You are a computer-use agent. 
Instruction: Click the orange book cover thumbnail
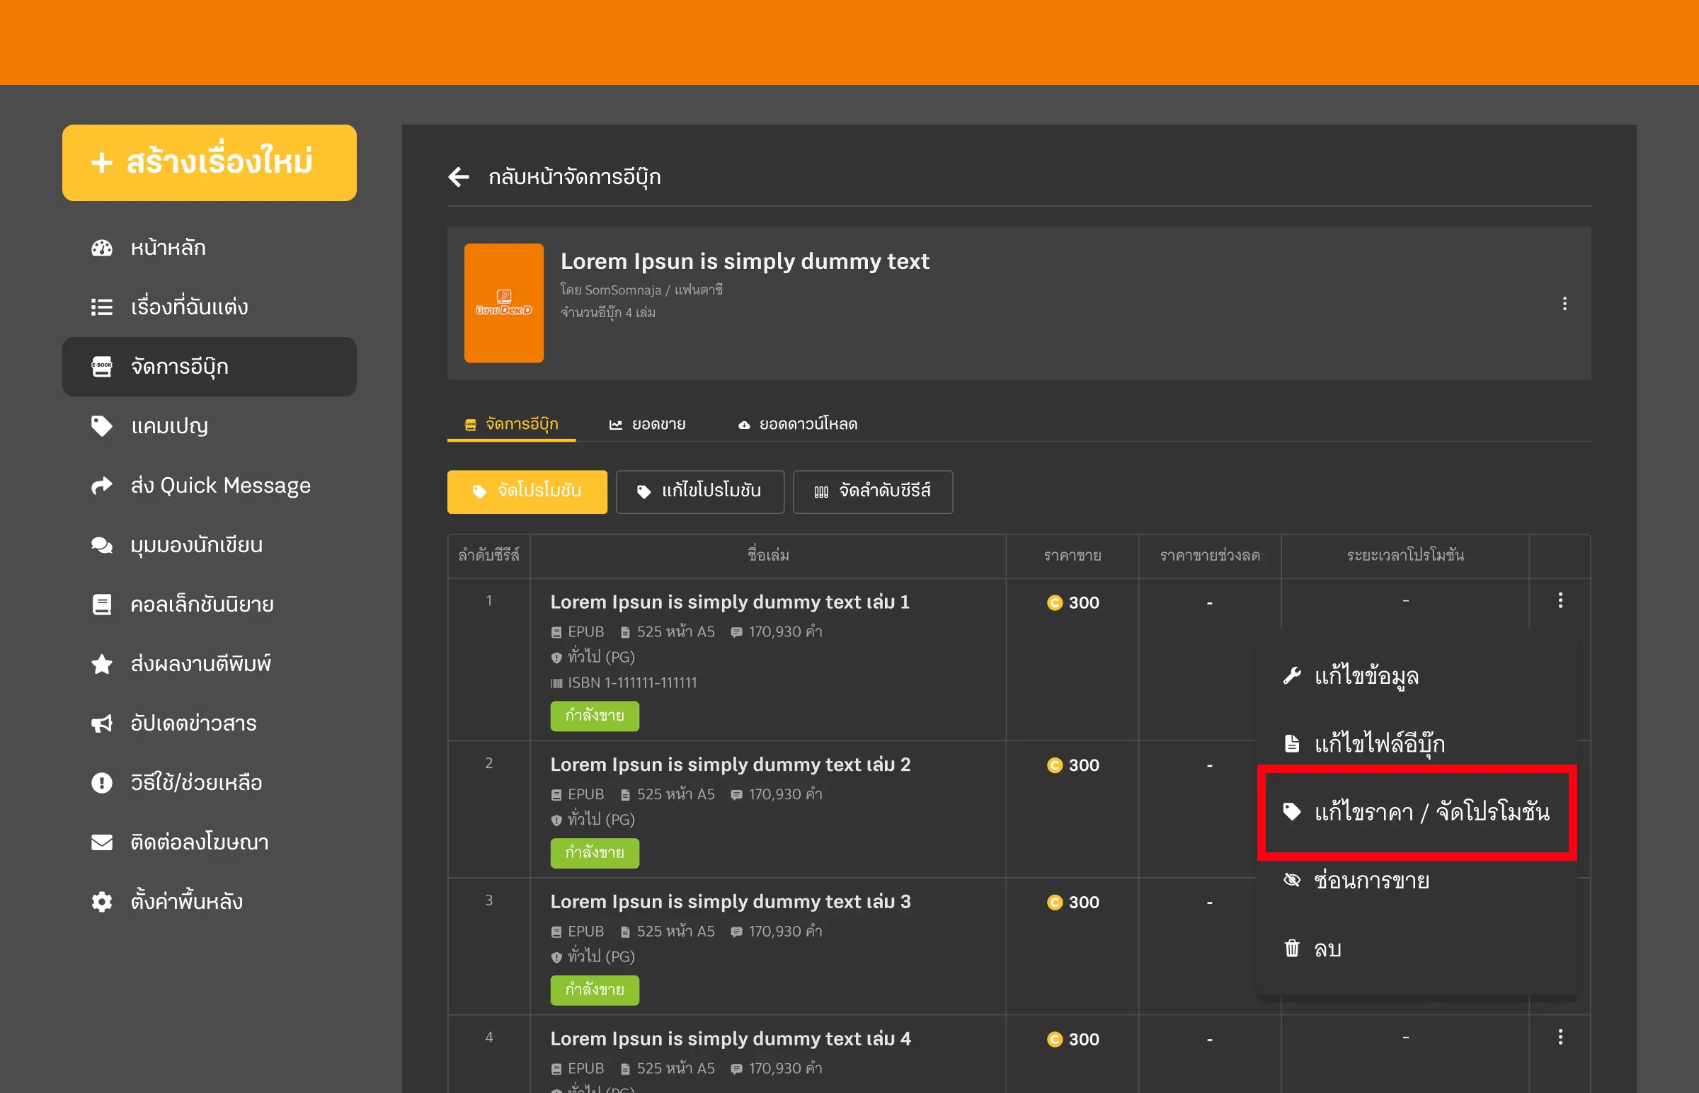click(x=504, y=303)
